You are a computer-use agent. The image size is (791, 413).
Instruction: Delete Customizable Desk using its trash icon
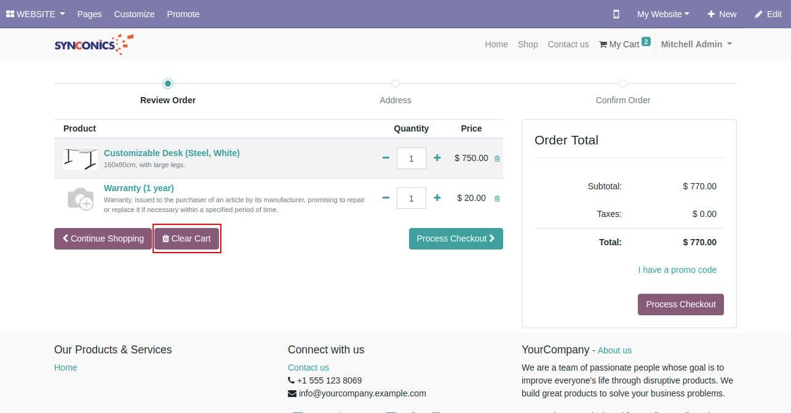[x=497, y=159]
